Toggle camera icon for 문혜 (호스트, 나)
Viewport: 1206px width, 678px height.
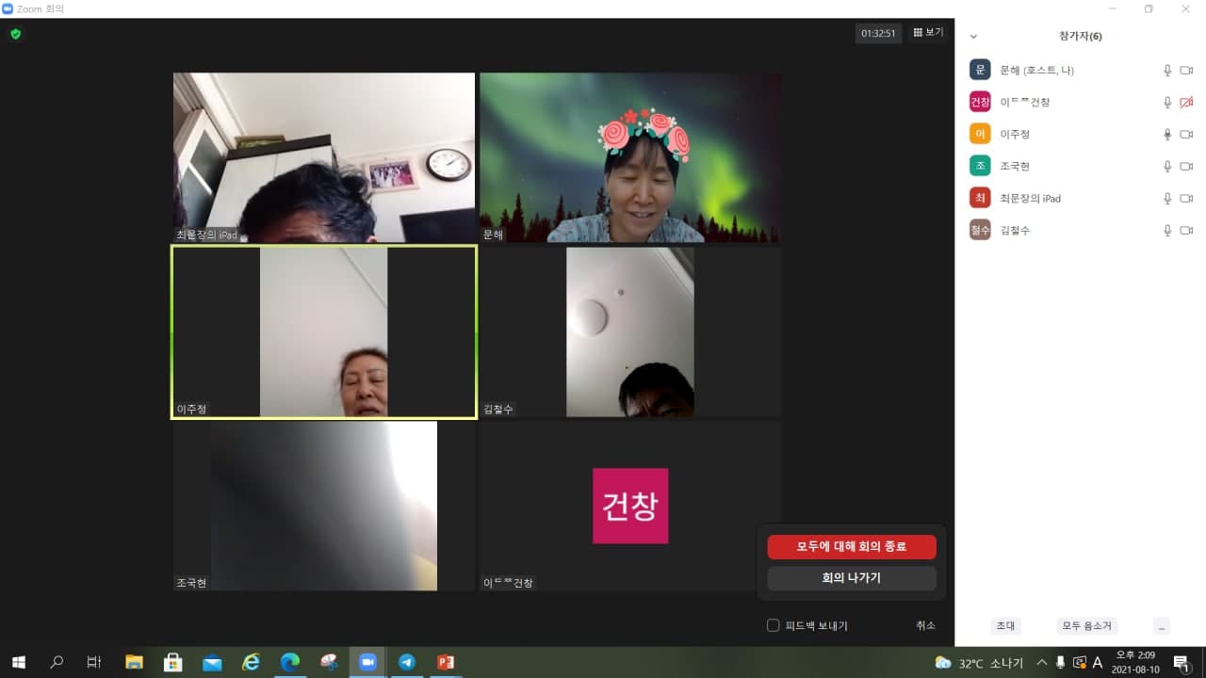(x=1186, y=70)
